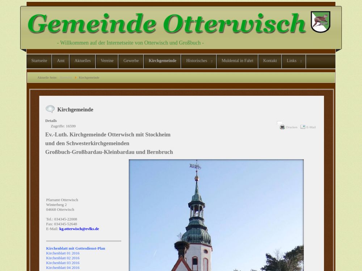Click the orange breadcrumb arrow separator

click(75, 78)
